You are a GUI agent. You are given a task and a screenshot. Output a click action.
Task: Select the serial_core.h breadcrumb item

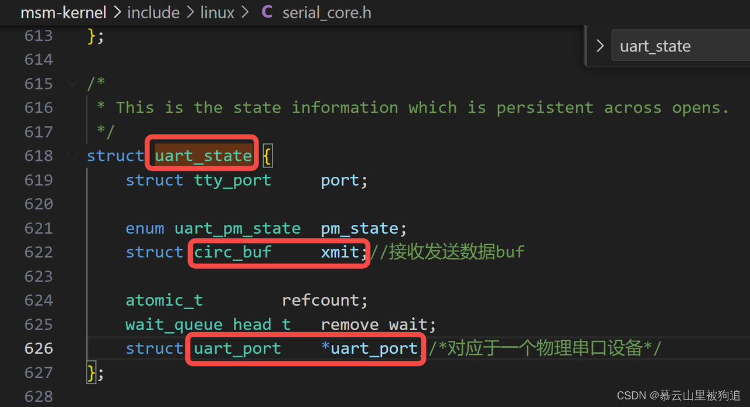pyautogui.click(x=326, y=12)
